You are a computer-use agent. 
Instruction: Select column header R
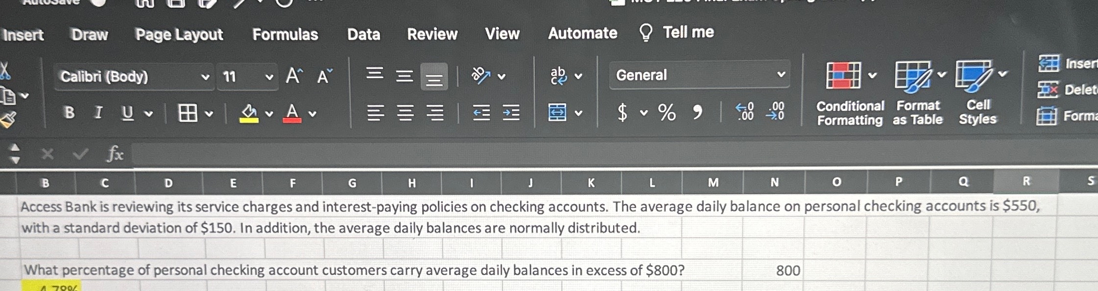point(1026,182)
